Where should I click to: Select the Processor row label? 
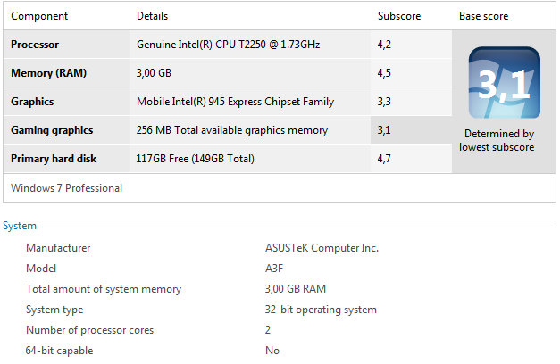(x=36, y=45)
